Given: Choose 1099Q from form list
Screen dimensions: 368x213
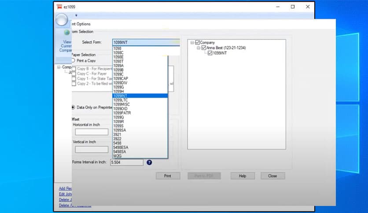Looking at the screenshot, I should tap(140, 118).
